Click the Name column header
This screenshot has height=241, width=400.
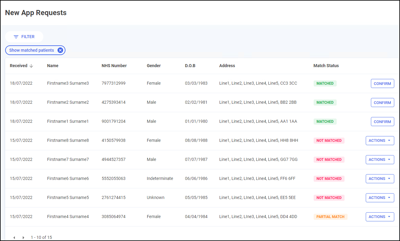click(x=53, y=66)
